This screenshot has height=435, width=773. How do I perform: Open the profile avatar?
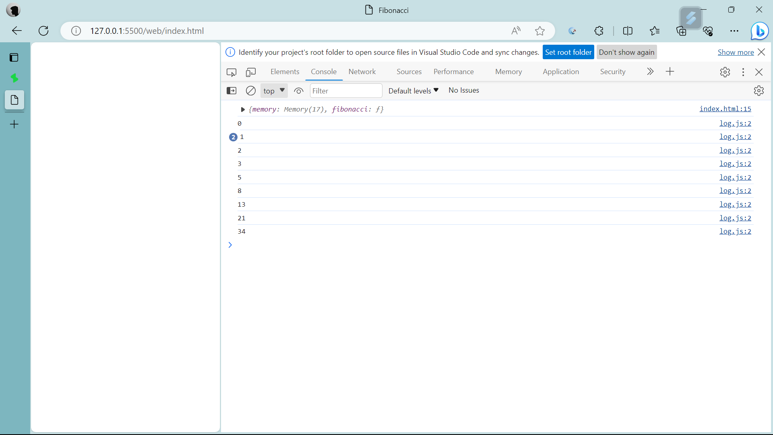pos(13,10)
